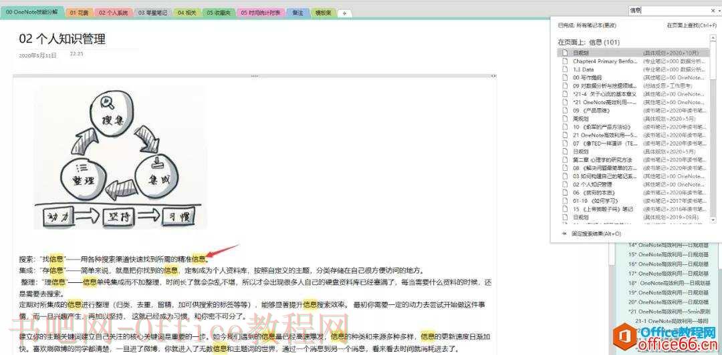Switch to the 模板库 section tab
Viewport: 722px width, 355px height.
pyautogui.click(x=323, y=13)
